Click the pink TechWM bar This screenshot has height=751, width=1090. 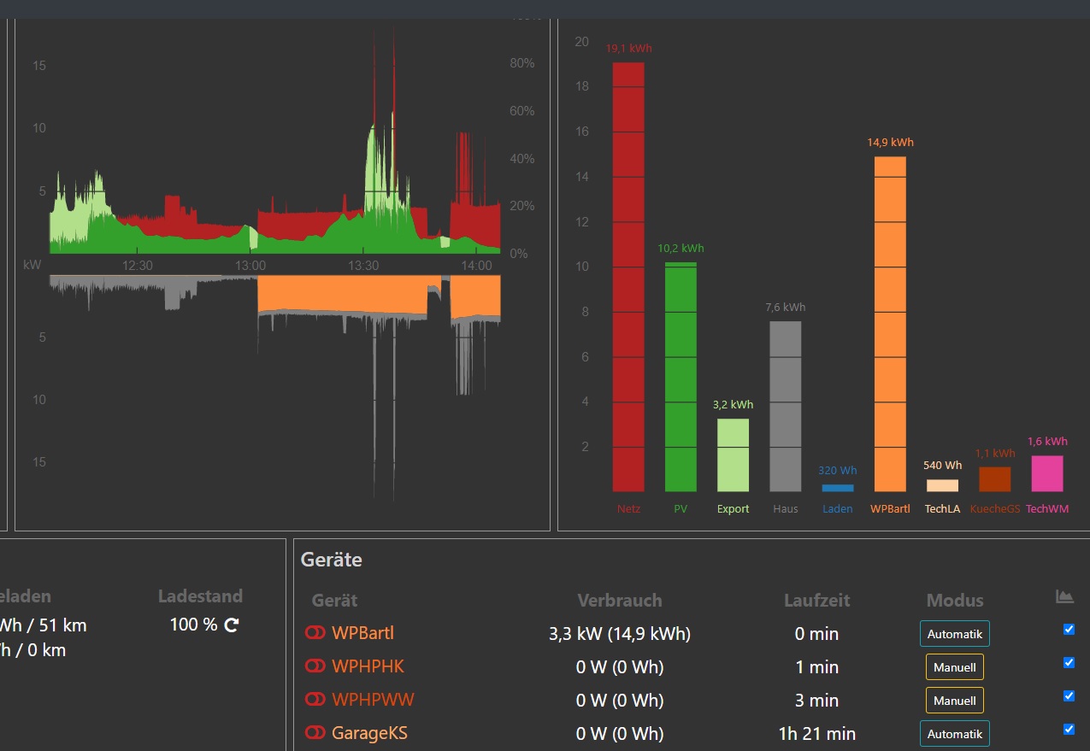pos(1046,473)
